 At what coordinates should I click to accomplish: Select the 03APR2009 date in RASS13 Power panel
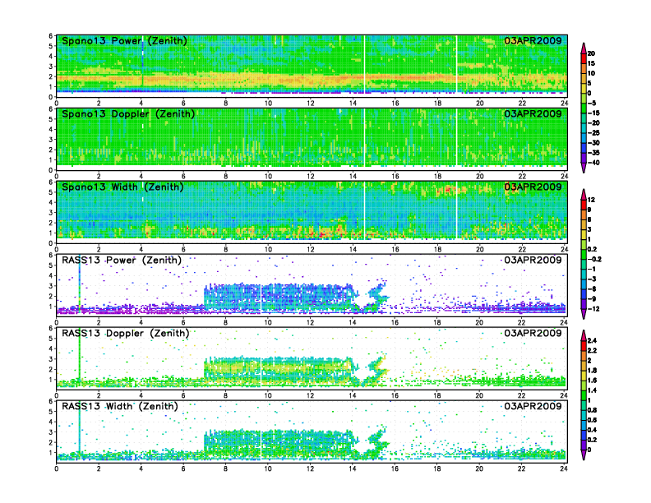[x=533, y=261]
